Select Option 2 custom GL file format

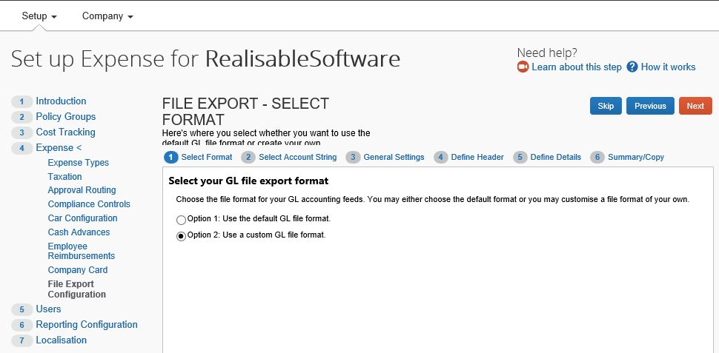point(182,236)
